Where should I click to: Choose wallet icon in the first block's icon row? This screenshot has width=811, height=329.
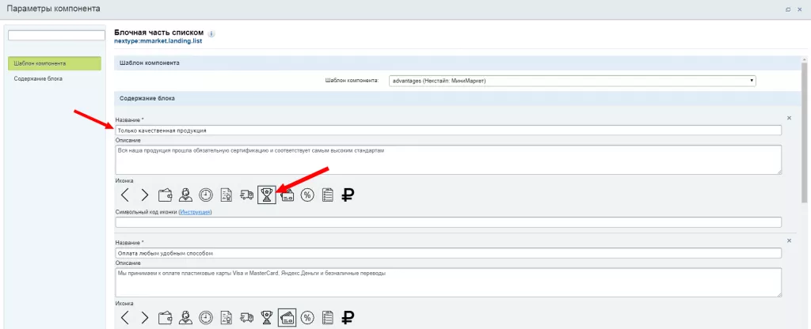pyautogui.click(x=166, y=195)
